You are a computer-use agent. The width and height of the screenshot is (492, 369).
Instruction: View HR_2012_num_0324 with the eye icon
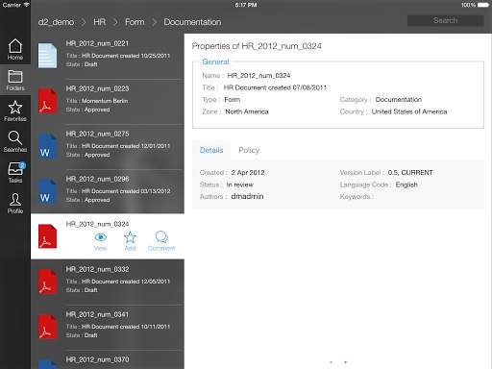point(101,241)
